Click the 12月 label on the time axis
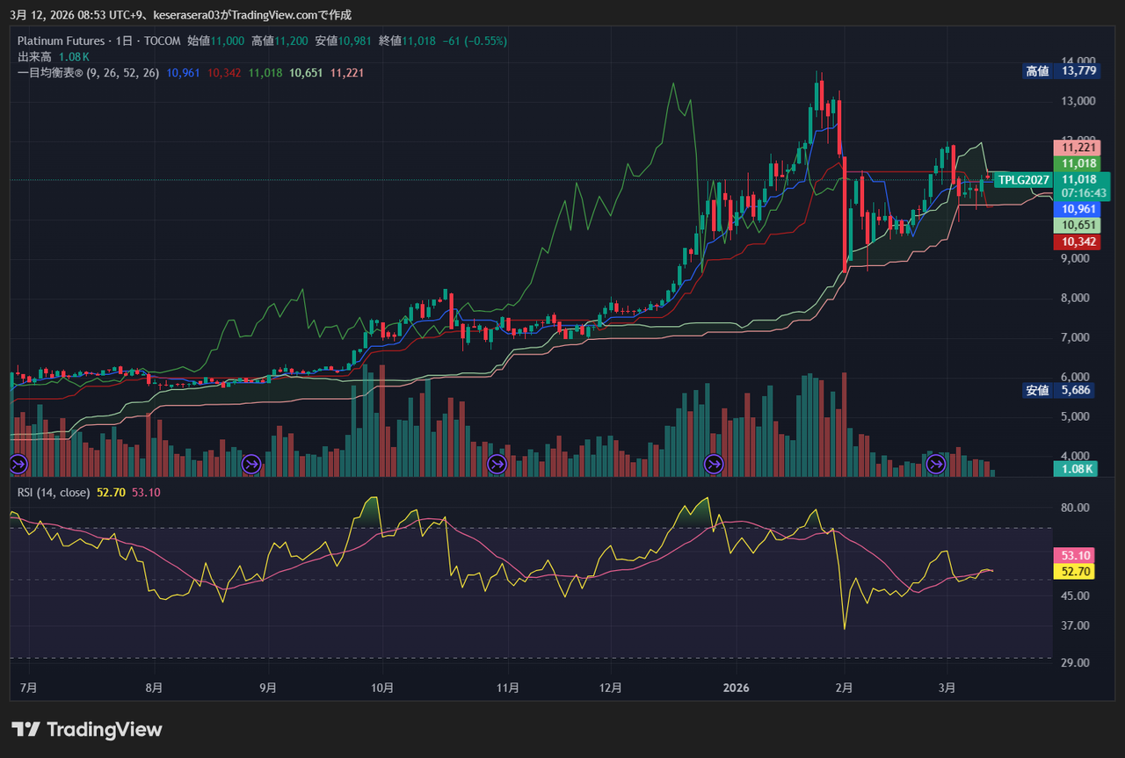Viewport: 1125px width, 758px height. [610, 688]
